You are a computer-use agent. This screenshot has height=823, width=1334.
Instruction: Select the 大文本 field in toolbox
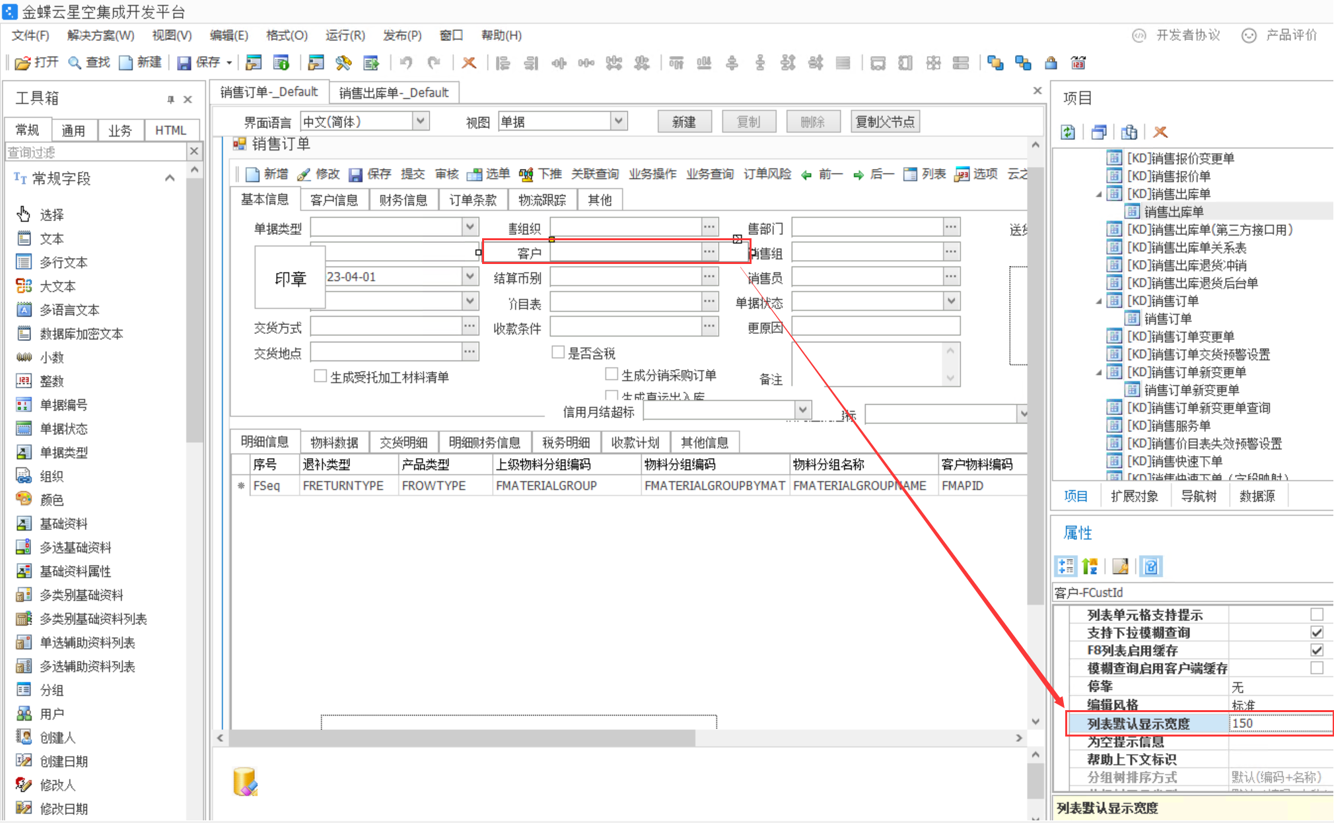pyautogui.click(x=46, y=286)
